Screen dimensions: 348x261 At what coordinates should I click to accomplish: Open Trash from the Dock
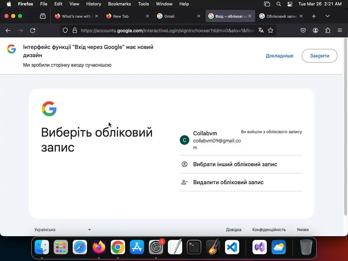pyautogui.click(x=306, y=247)
